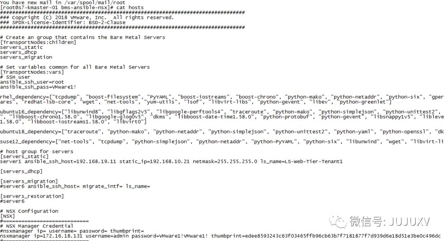Click the ansible_ssh_pass=VMware1! line

(x=38, y=87)
